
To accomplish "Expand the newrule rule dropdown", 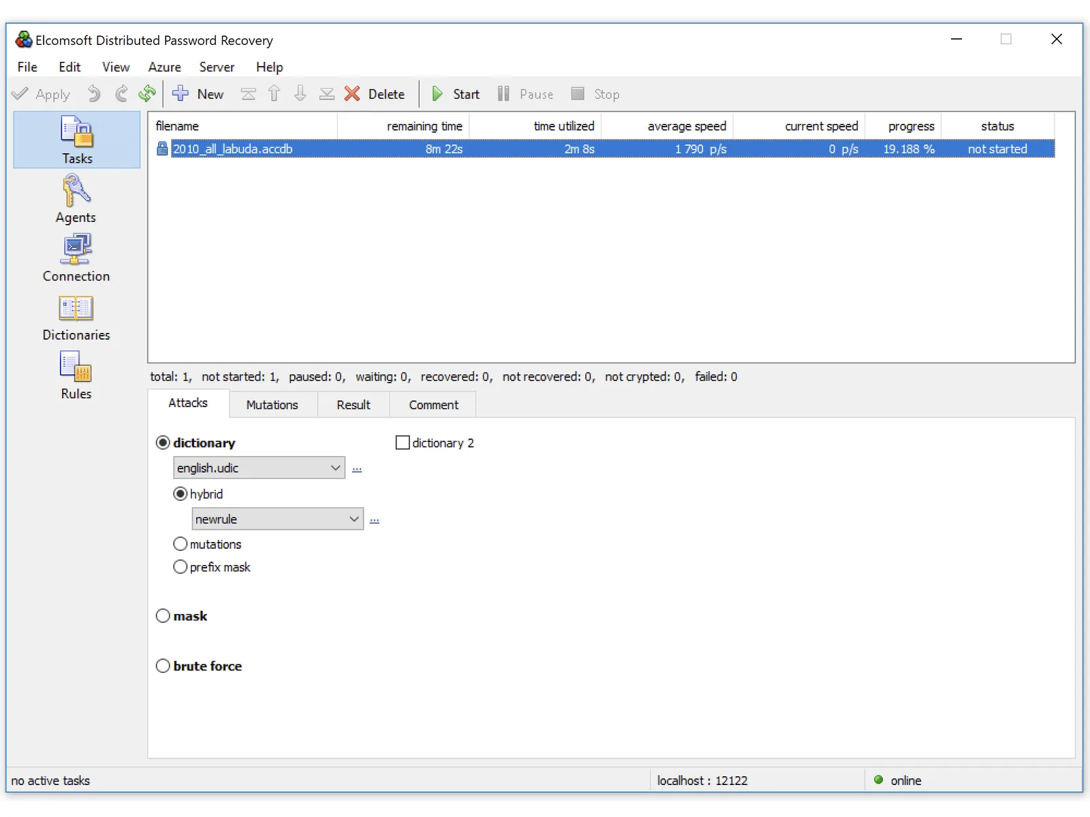I will pos(354,519).
